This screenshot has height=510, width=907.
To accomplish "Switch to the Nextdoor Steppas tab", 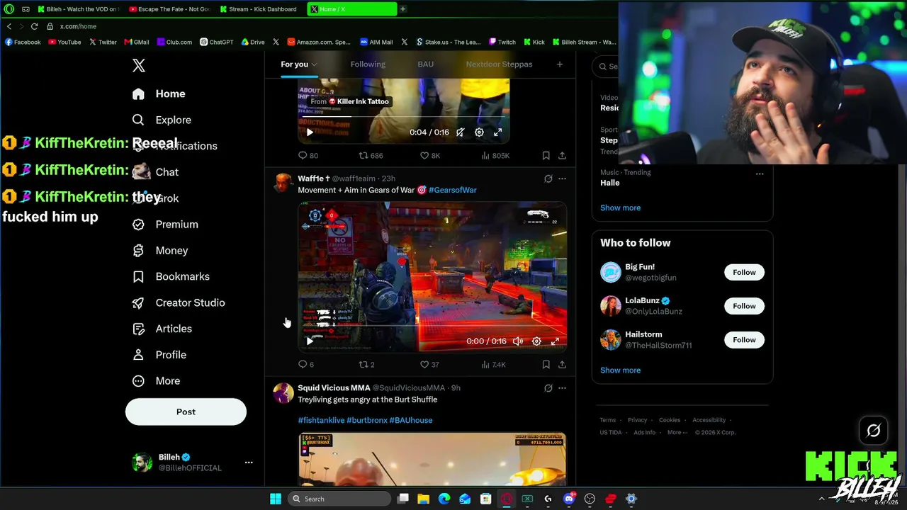I will [x=499, y=64].
